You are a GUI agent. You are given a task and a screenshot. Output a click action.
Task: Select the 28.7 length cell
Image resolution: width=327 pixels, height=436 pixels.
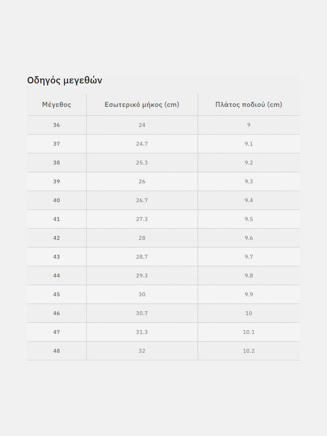[142, 257]
